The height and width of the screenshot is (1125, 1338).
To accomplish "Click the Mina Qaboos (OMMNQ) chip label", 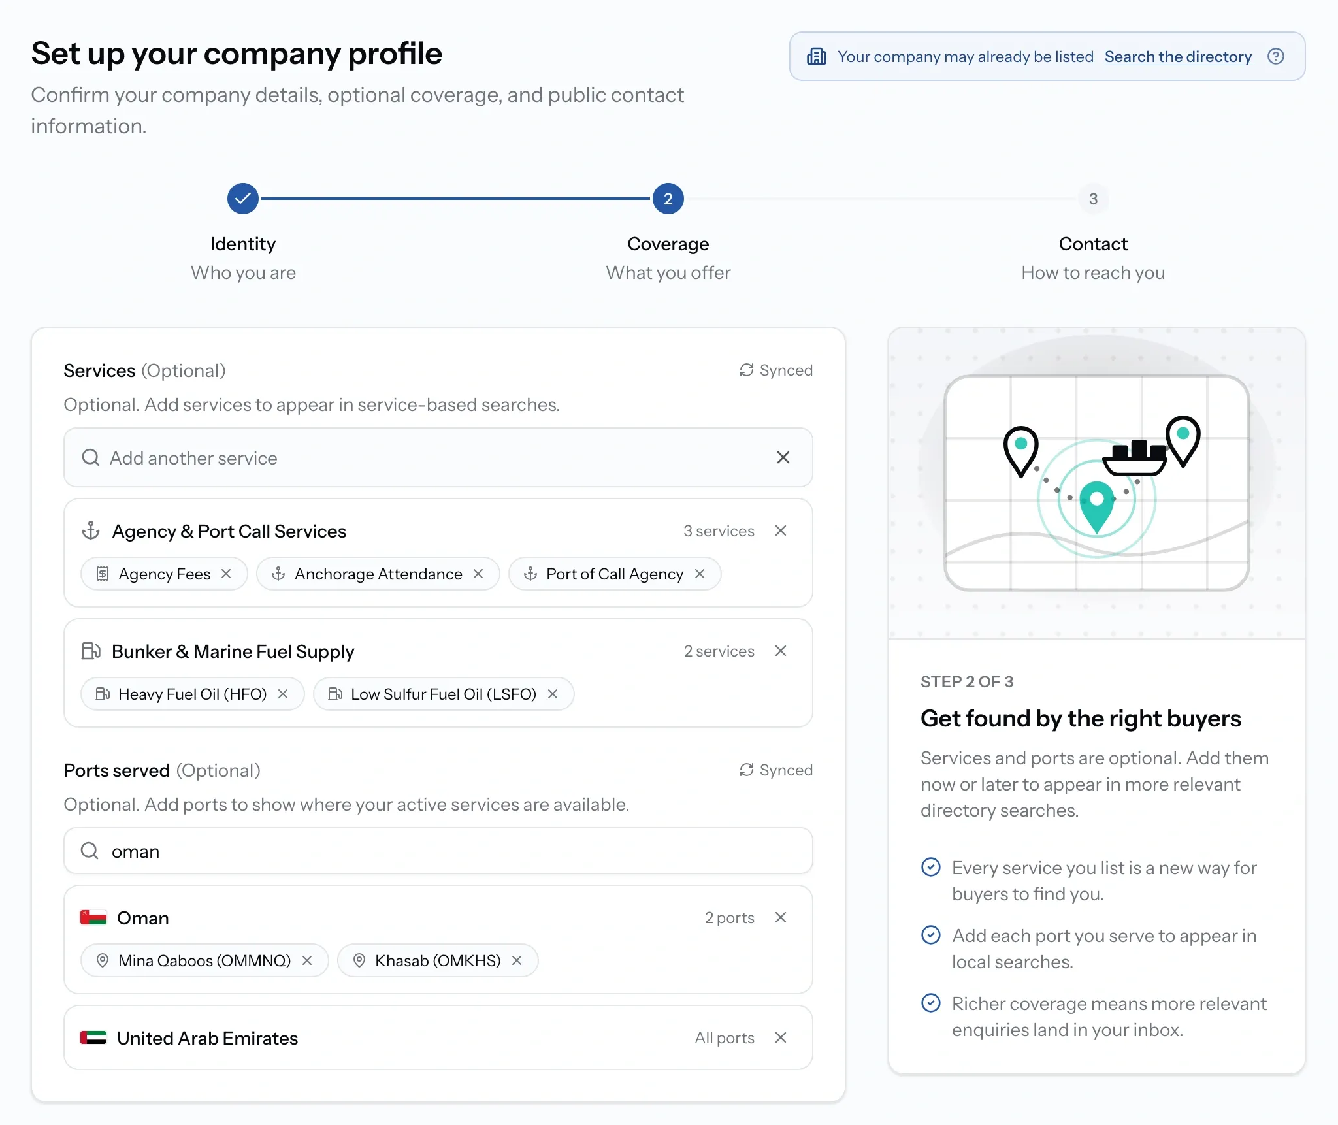I will tap(204, 960).
